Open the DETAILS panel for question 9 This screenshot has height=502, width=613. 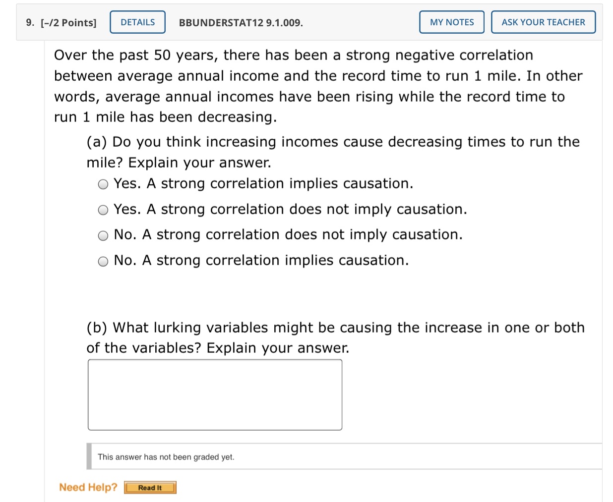point(137,22)
